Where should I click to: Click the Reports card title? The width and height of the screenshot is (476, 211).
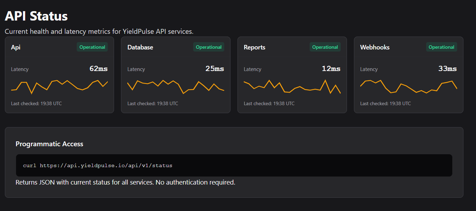(255, 47)
